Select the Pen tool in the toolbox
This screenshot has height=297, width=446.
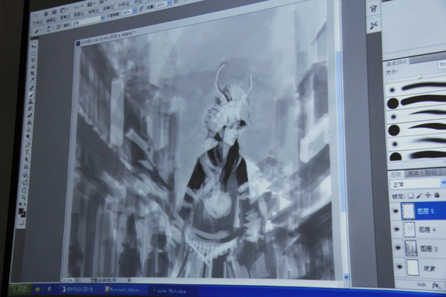point(28,145)
